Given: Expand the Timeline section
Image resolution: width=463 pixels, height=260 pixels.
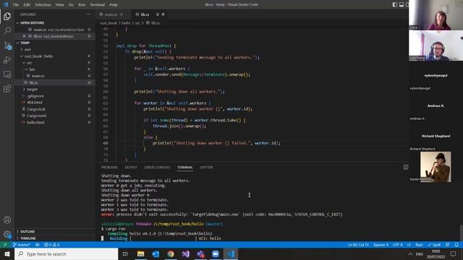Looking at the screenshot, I should tap(28, 238).
